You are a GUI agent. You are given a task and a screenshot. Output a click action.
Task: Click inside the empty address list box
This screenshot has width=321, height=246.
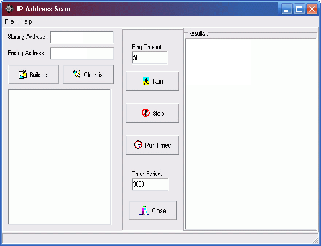coord(60,157)
